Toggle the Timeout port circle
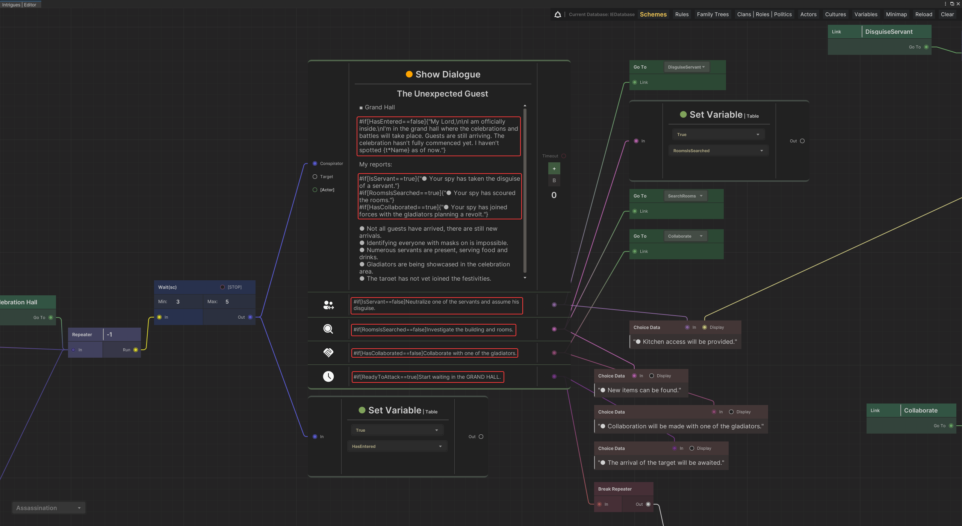This screenshot has height=526, width=962. click(x=564, y=156)
